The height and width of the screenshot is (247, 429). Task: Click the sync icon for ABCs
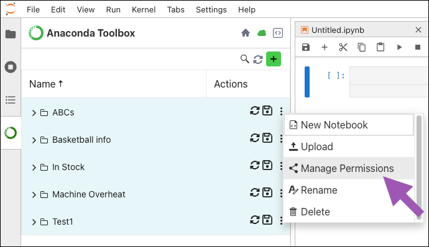pos(254,110)
